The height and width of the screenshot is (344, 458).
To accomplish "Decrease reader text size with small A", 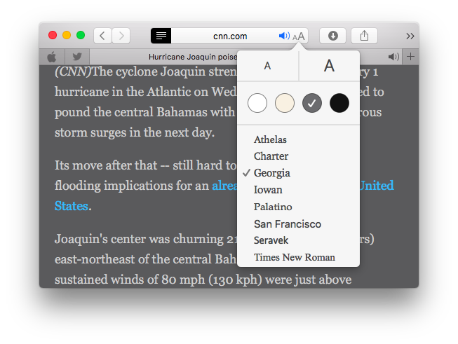I will click(x=267, y=66).
